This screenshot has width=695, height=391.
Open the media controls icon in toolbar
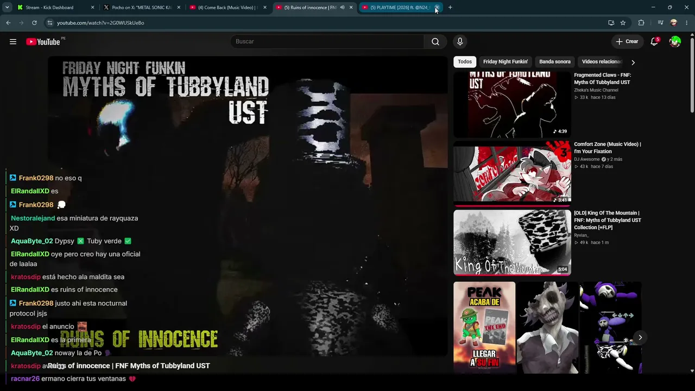[660, 23]
